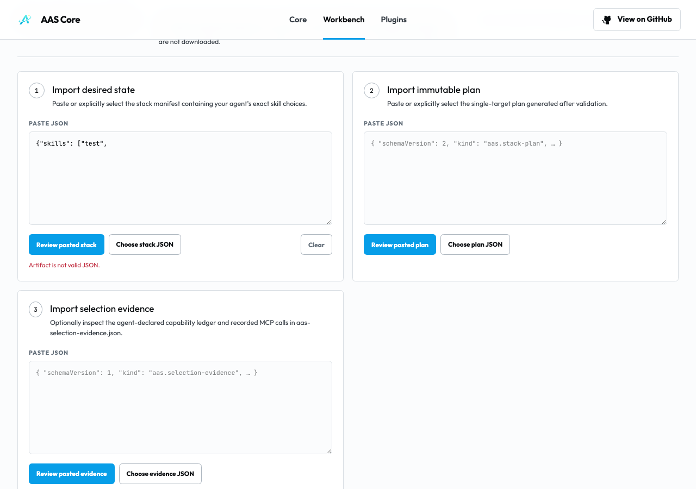The image size is (696, 489).
Task: Click the immutable plan resize handle
Action: pos(663,221)
